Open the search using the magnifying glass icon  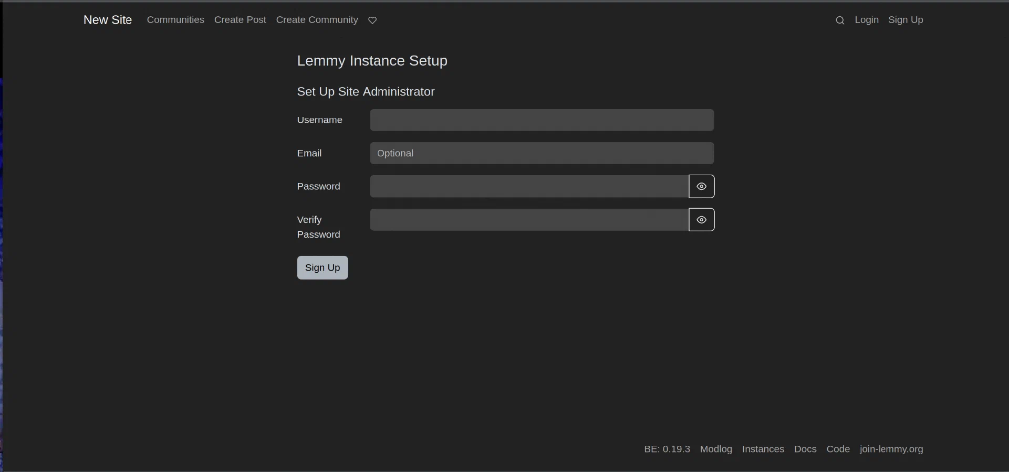tap(839, 20)
